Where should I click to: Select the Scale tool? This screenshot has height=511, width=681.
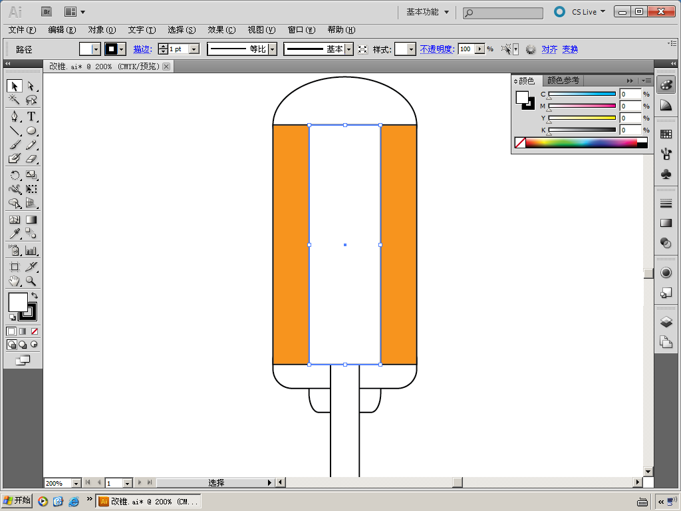[x=31, y=175]
